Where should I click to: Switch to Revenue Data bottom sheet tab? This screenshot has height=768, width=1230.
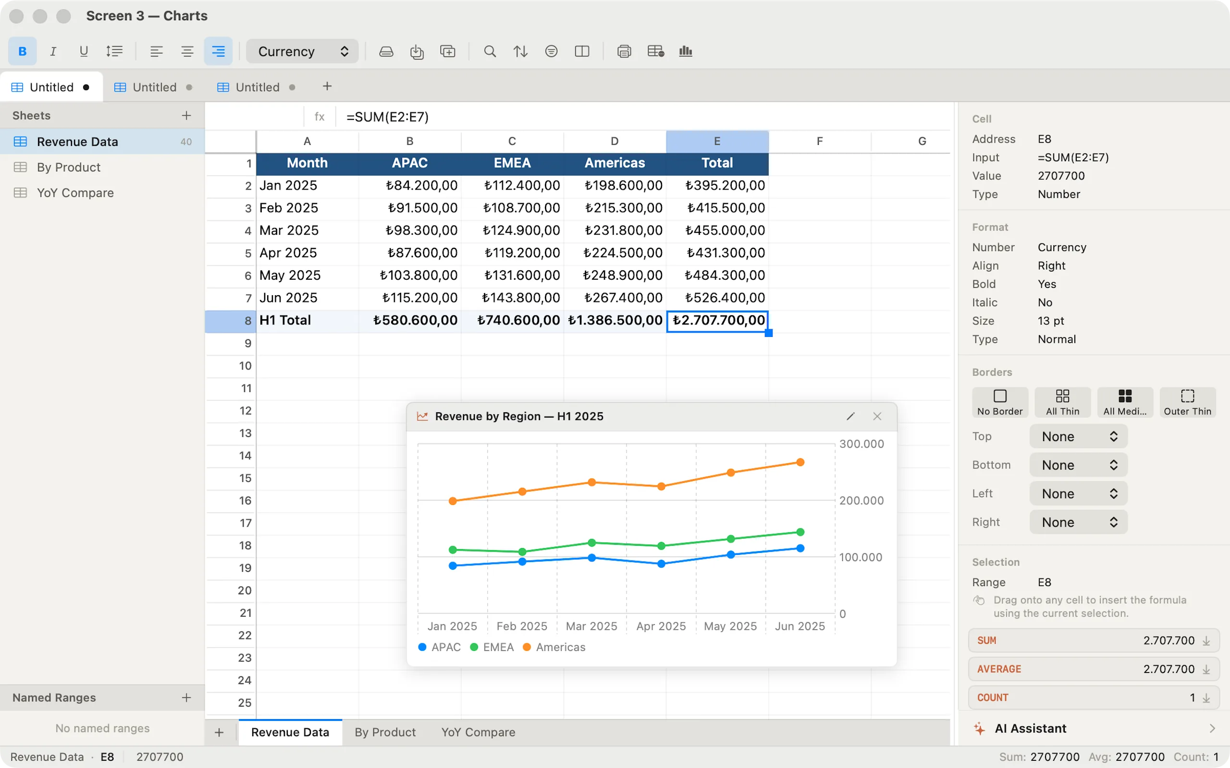[x=290, y=732]
